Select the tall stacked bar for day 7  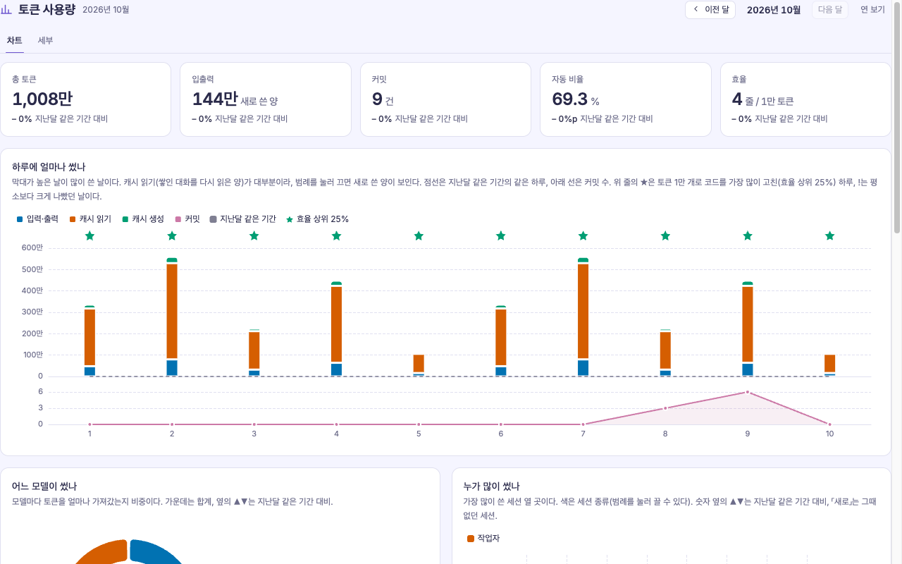(583, 317)
